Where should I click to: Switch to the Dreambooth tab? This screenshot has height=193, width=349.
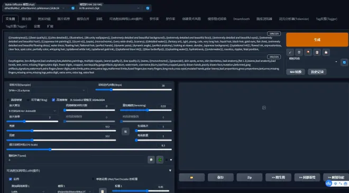coord(241,19)
